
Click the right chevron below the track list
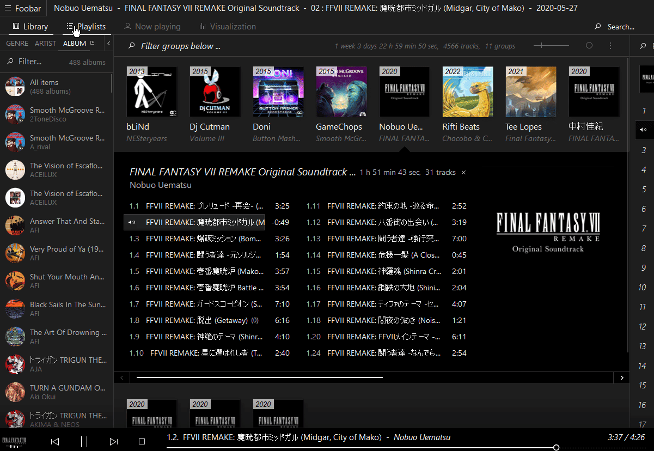click(x=621, y=377)
